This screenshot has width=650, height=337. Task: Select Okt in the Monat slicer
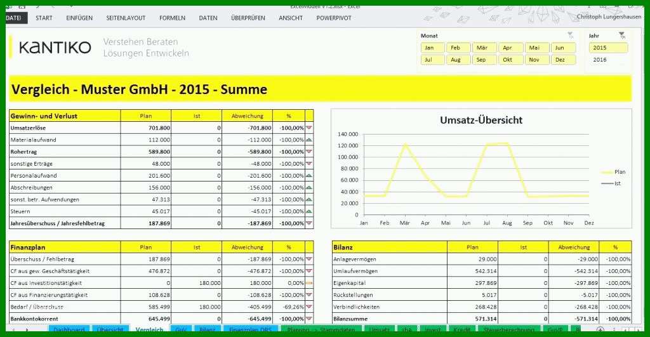511,60
